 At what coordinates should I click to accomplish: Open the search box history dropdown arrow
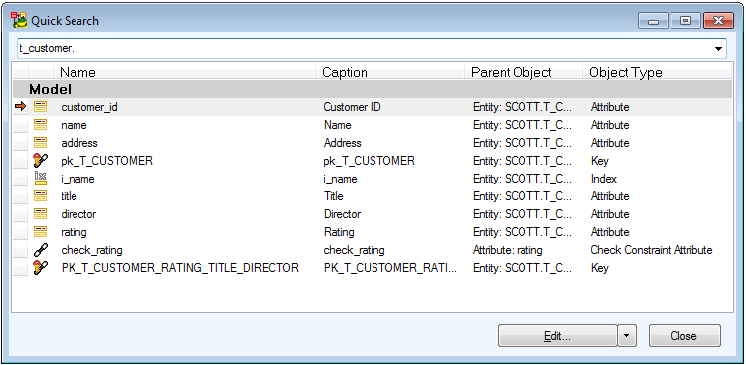[718, 49]
